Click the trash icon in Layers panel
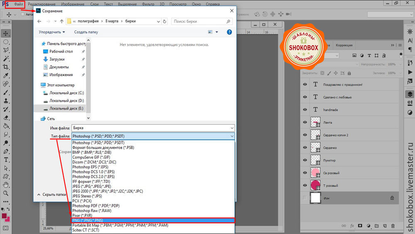Image resolution: width=415 pixels, height=234 pixels. tap(392, 226)
